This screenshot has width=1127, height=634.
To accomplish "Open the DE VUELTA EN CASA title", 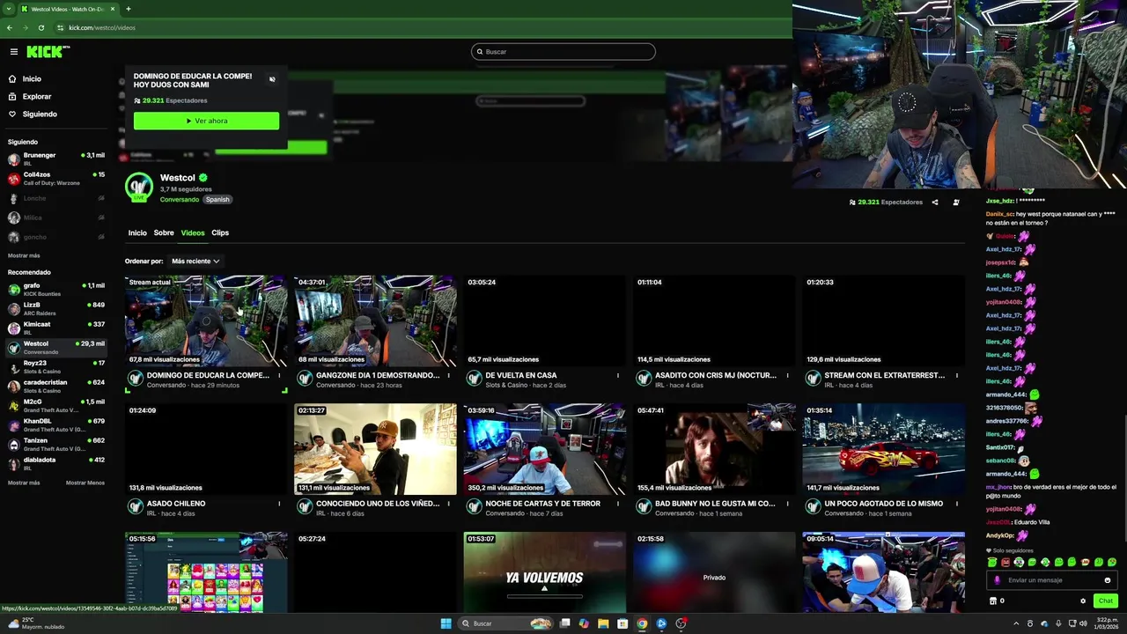I will point(520,375).
